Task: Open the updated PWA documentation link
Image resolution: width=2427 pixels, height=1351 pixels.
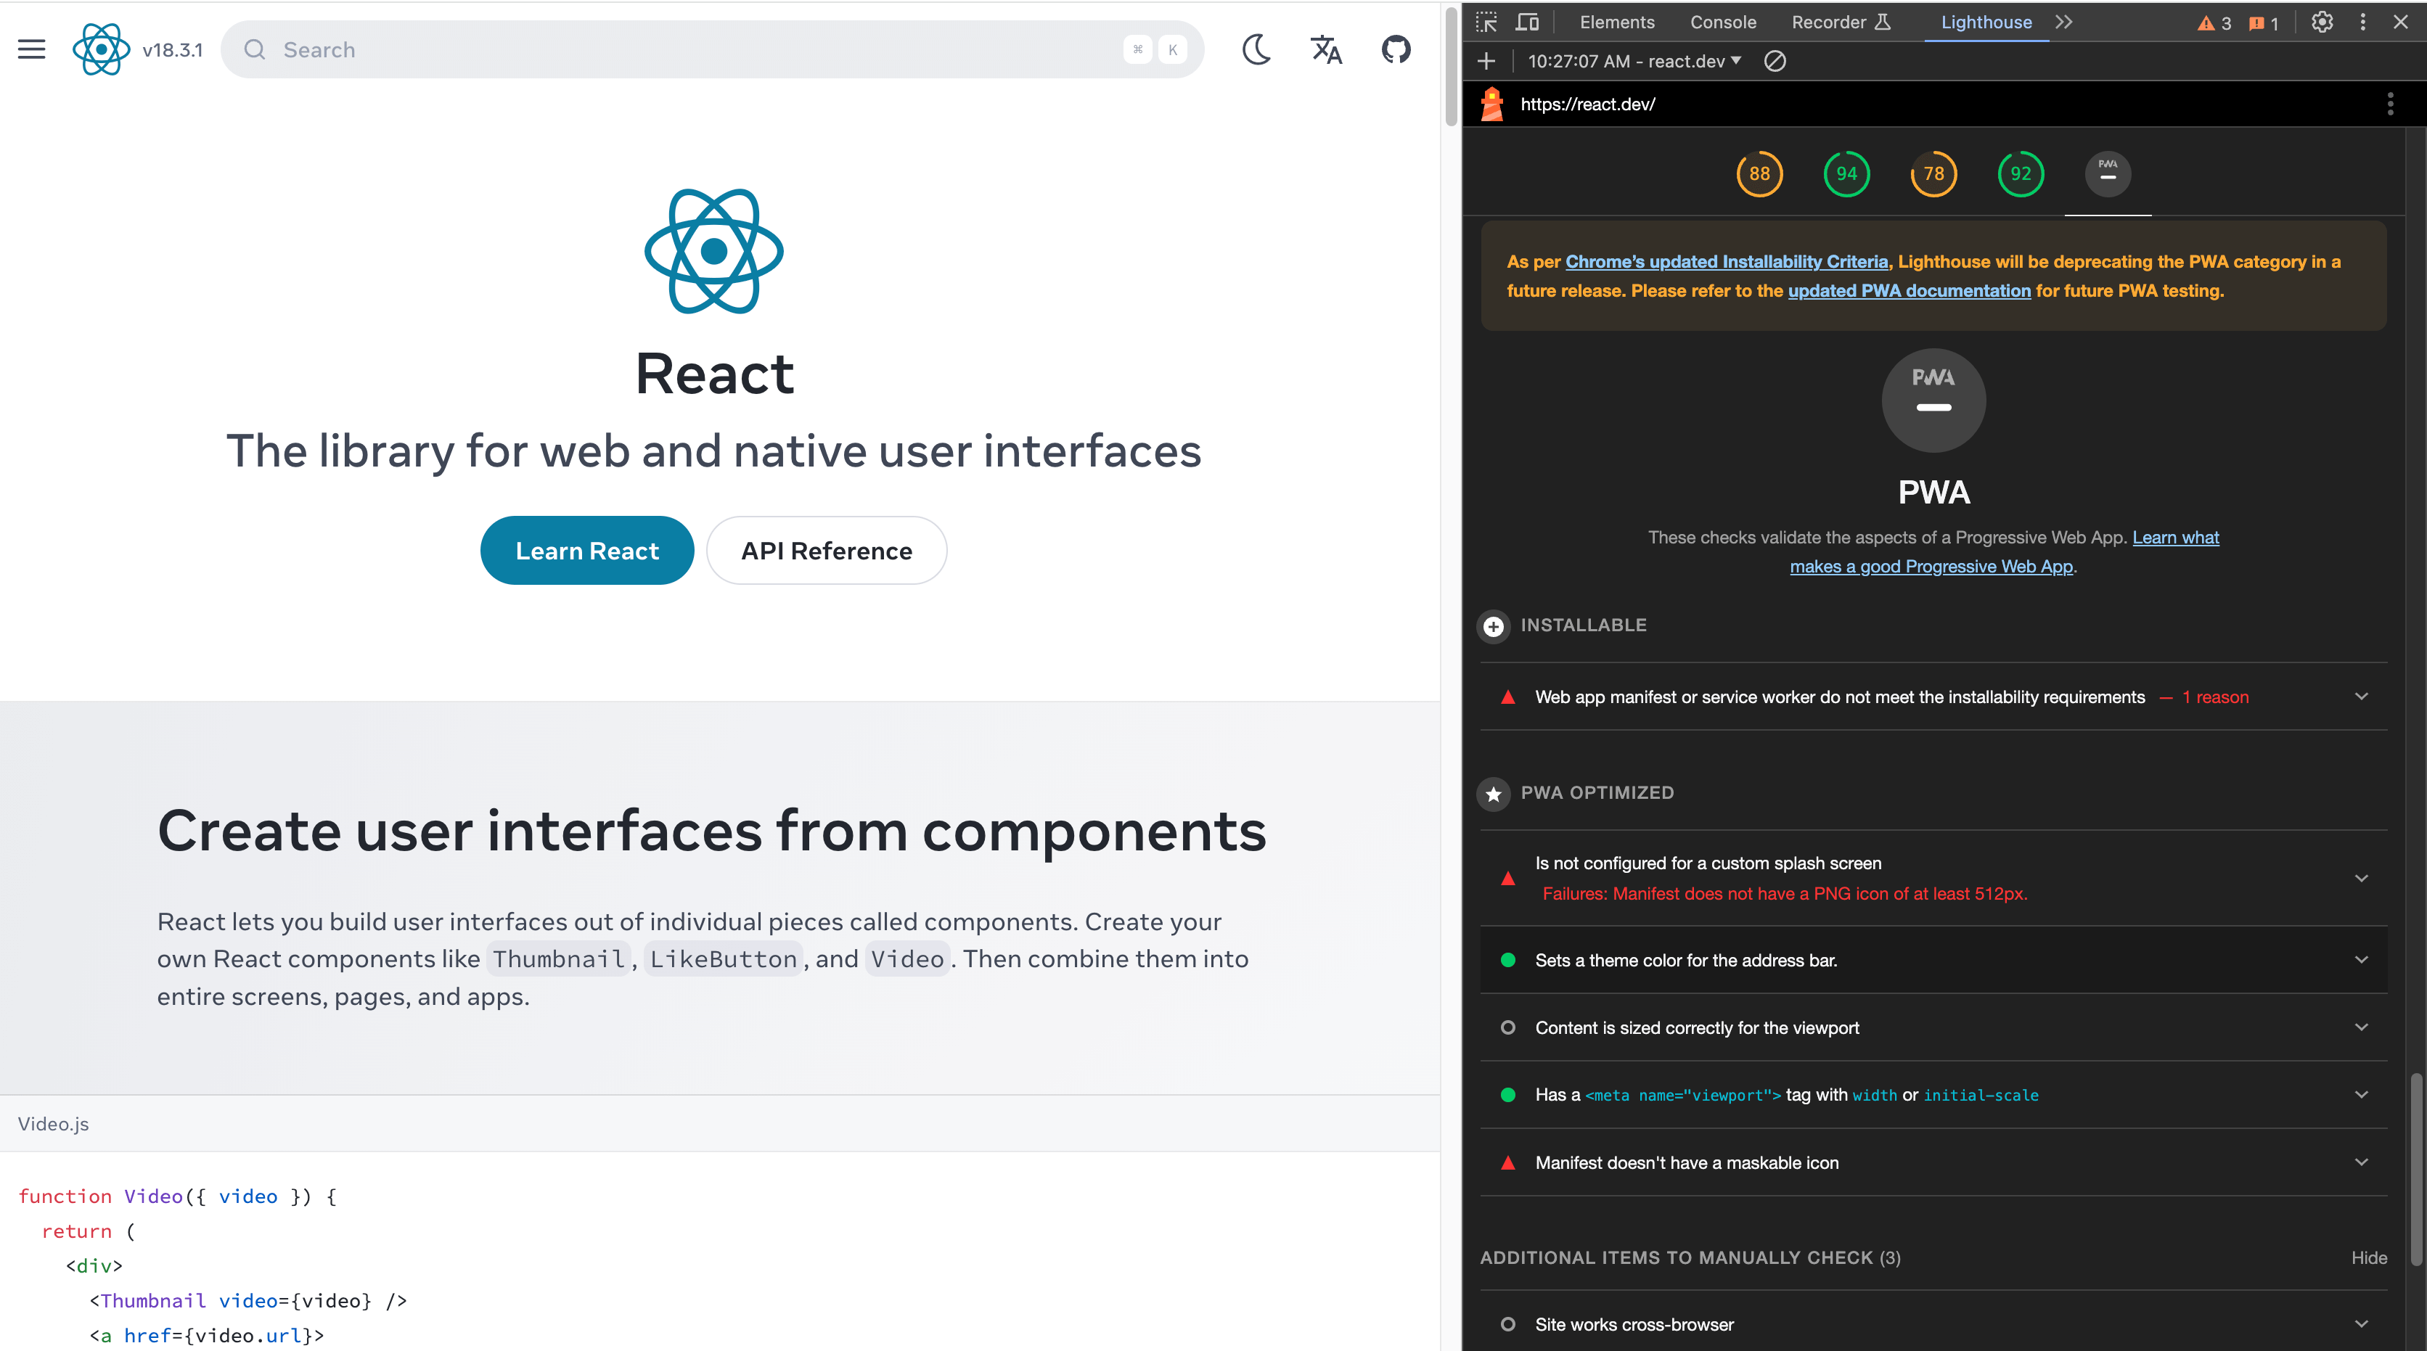Action: tap(1910, 291)
